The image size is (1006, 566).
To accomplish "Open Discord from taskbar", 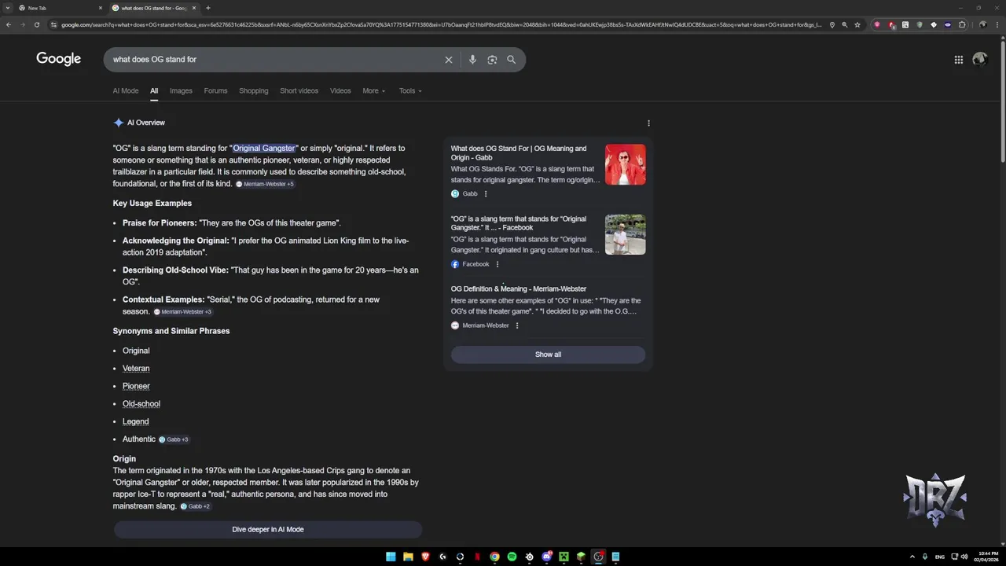I will (546, 557).
